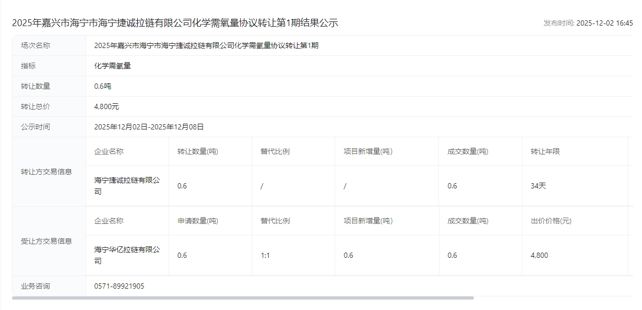
Task: Click the page title heading for the result announcement
Action: 175,23
